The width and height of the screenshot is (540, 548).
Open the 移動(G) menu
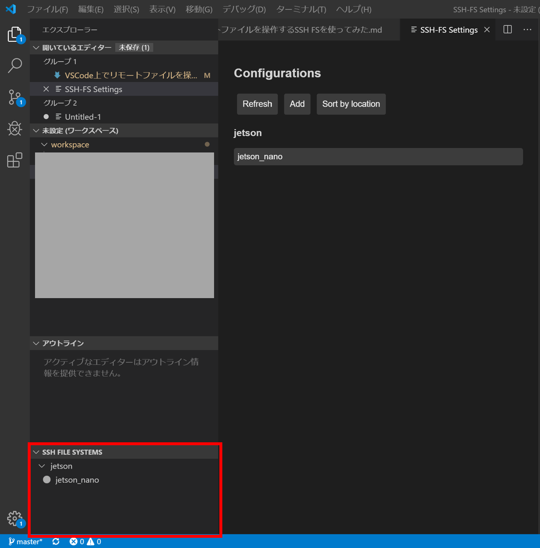pos(199,9)
